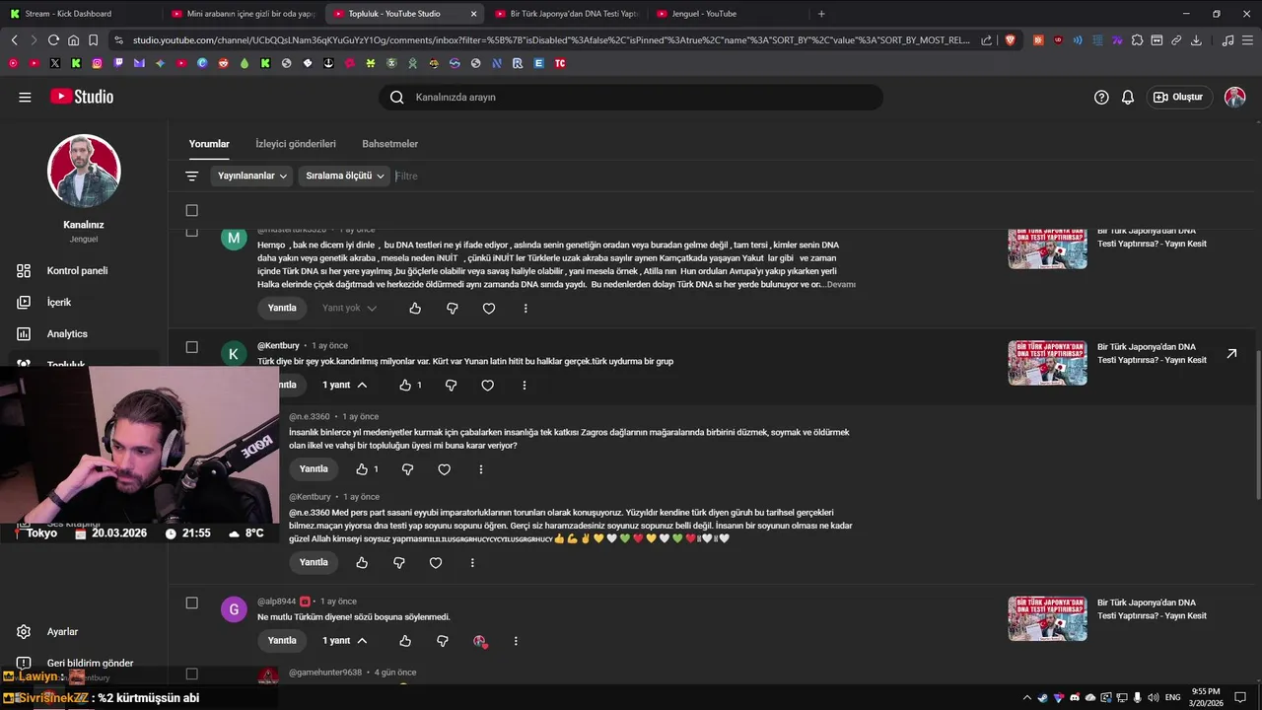Open the YouTube Studio hamburger menu
This screenshot has height=710, width=1262.
point(25,97)
